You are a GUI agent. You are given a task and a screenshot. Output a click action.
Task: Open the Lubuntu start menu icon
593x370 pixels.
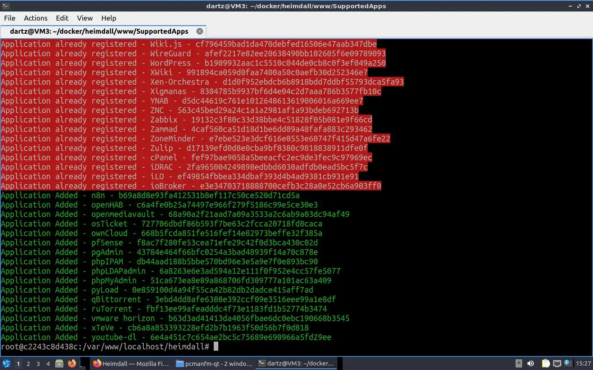point(7,363)
